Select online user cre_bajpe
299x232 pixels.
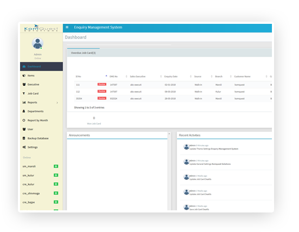coord(29,202)
